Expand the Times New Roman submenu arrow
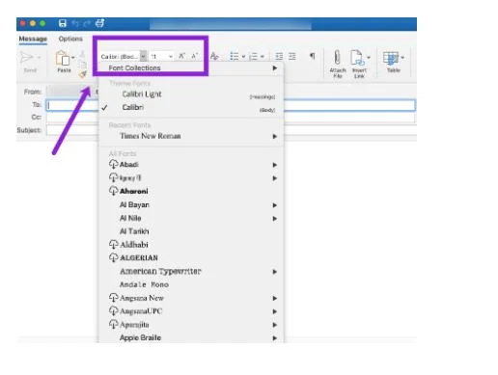The width and height of the screenshot is (498, 375). pos(274,136)
